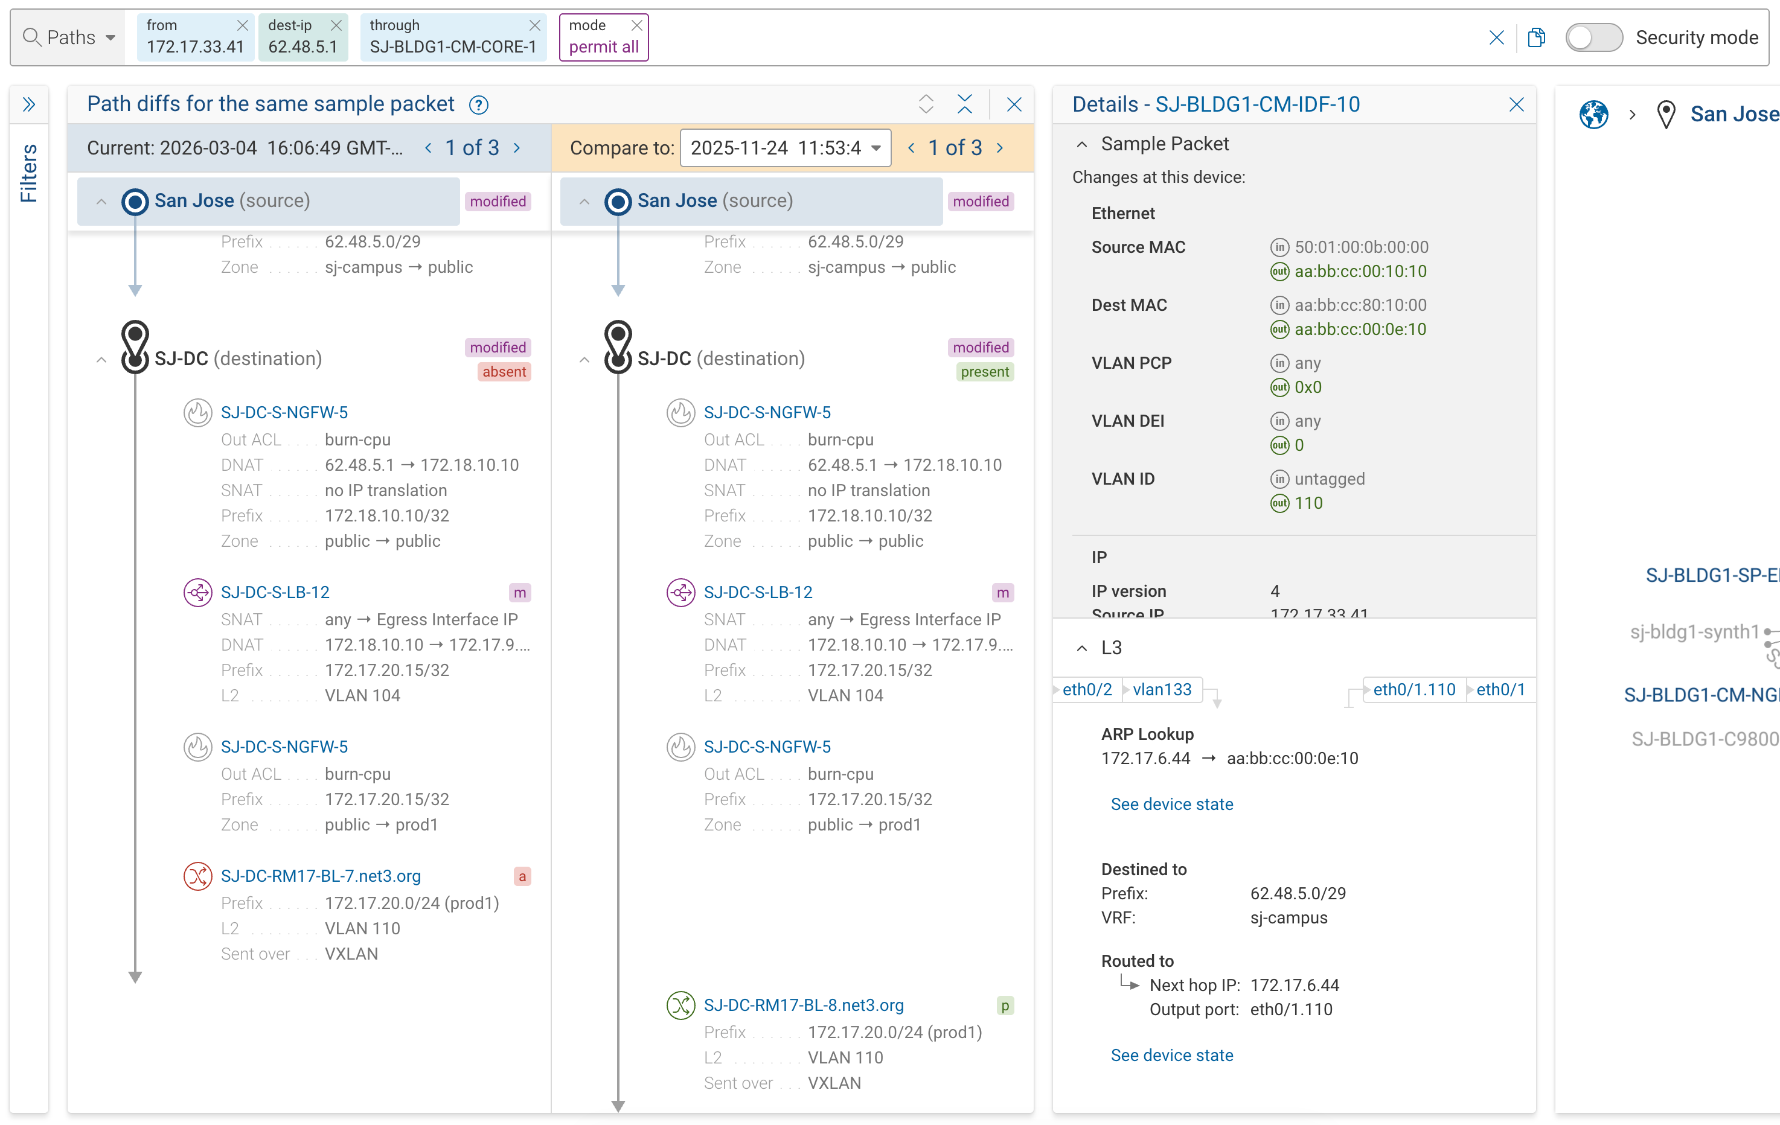Click firewall icon of second NGFW-5 in current path
This screenshot has width=1780, height=1125.
click(197, 747)
